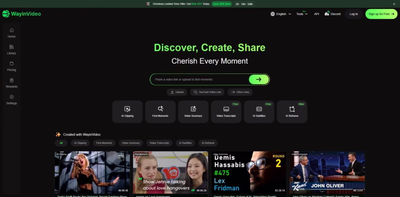This screenshot has width=400, height=197.
Task: Focus the paste video link input field
Action: pyautogui.click(x=199, y=79)
